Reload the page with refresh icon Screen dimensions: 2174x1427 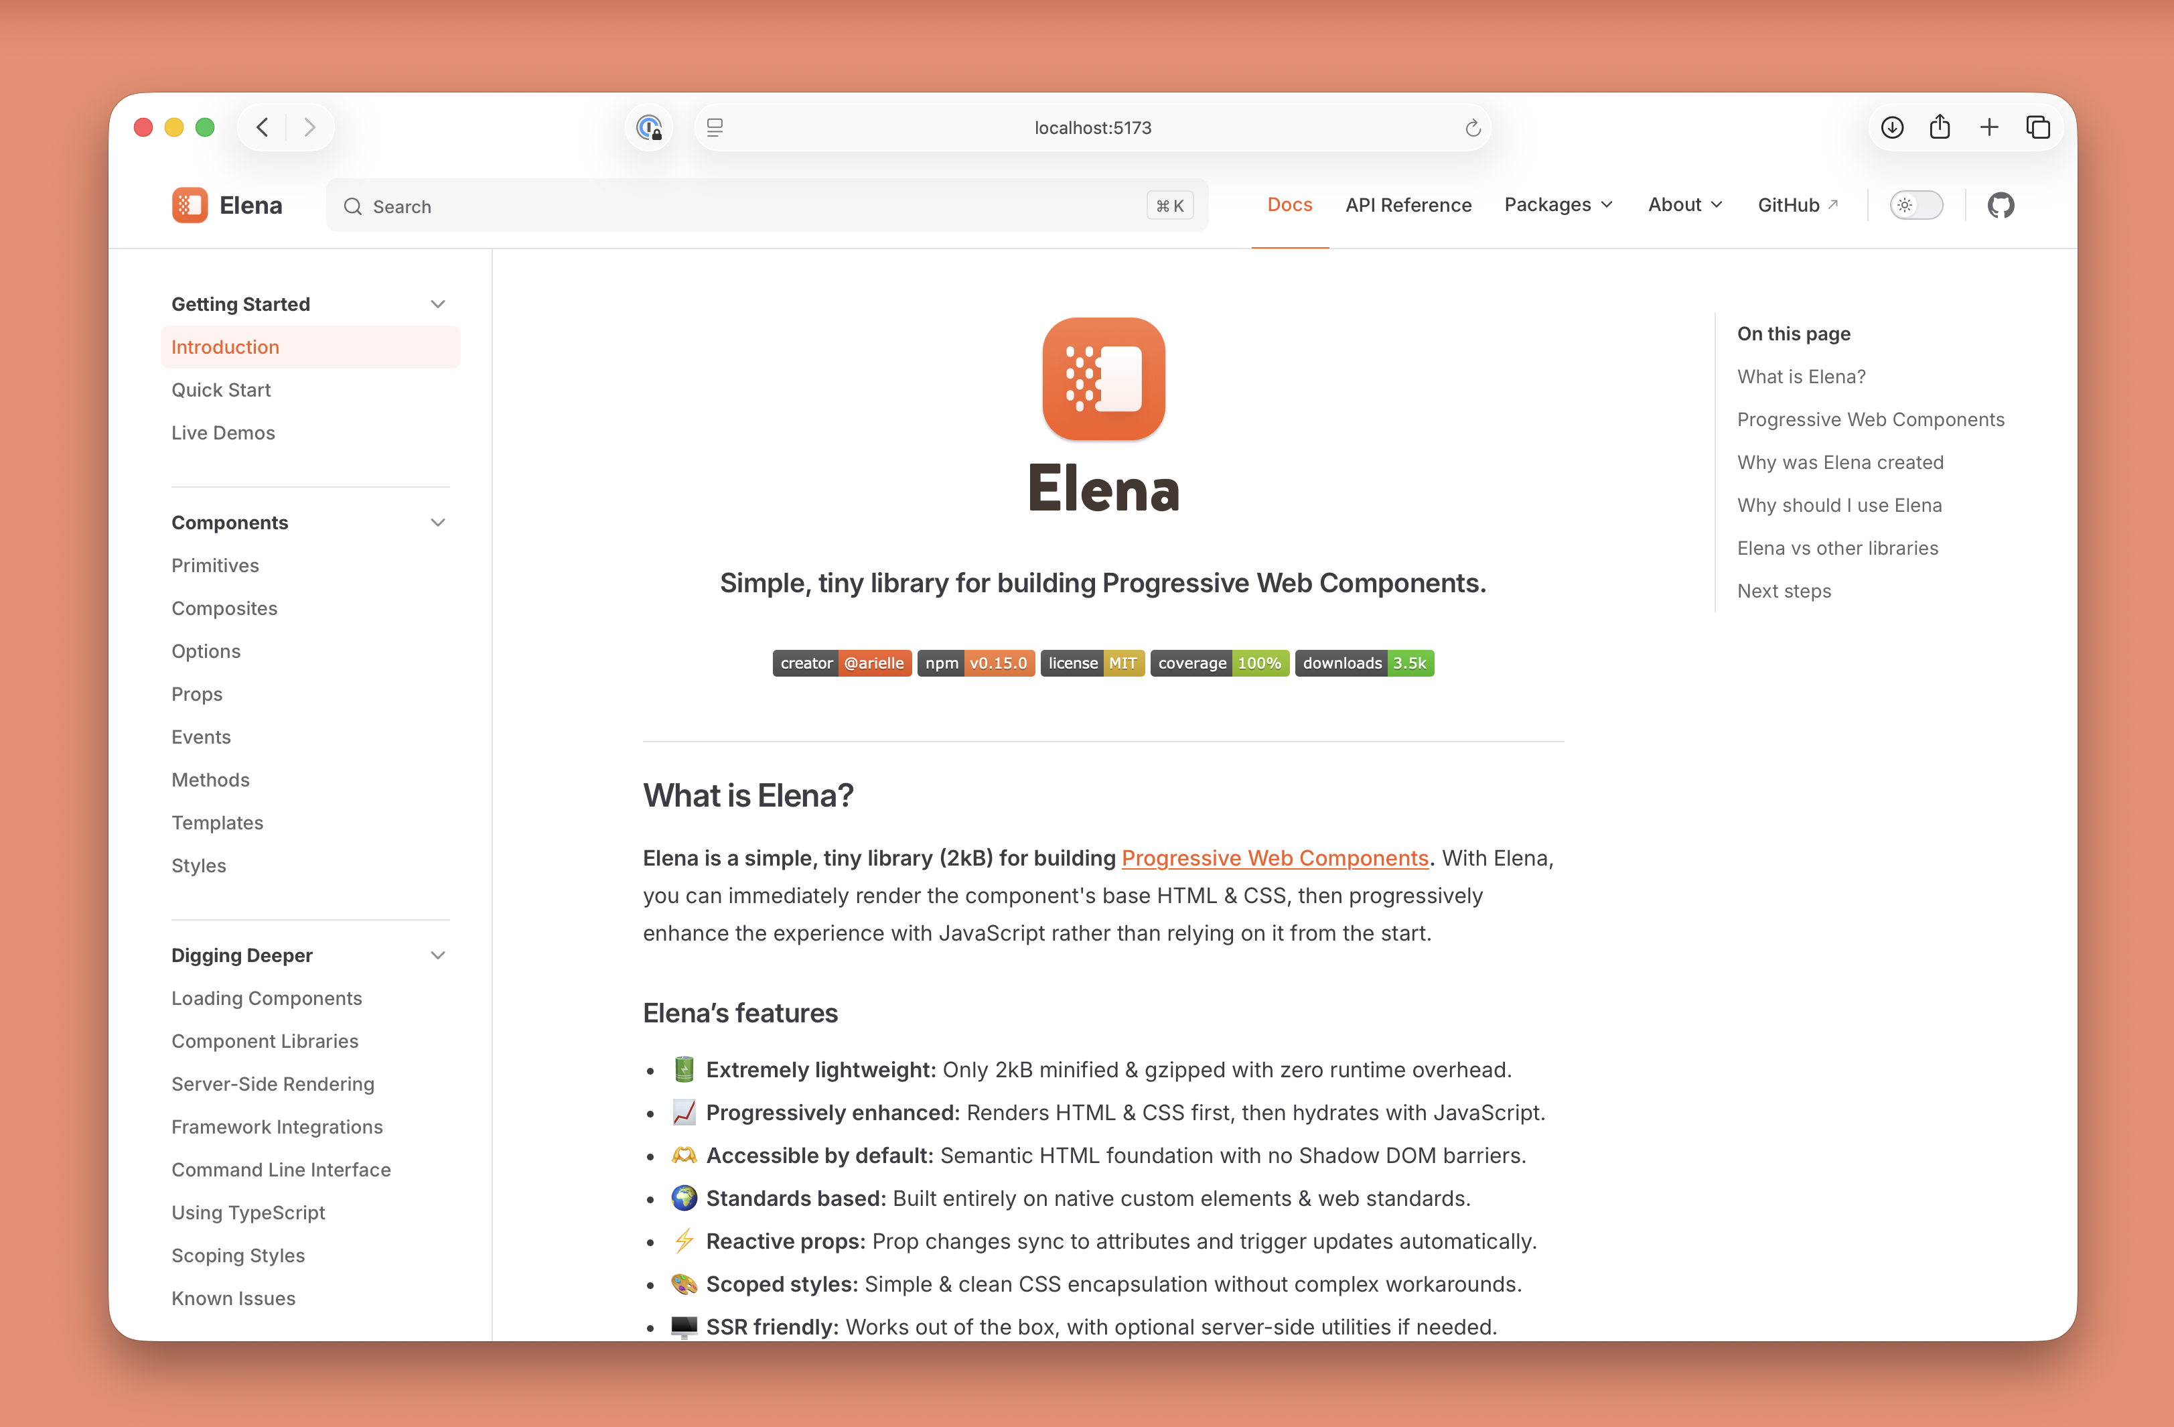point(1473,128)
